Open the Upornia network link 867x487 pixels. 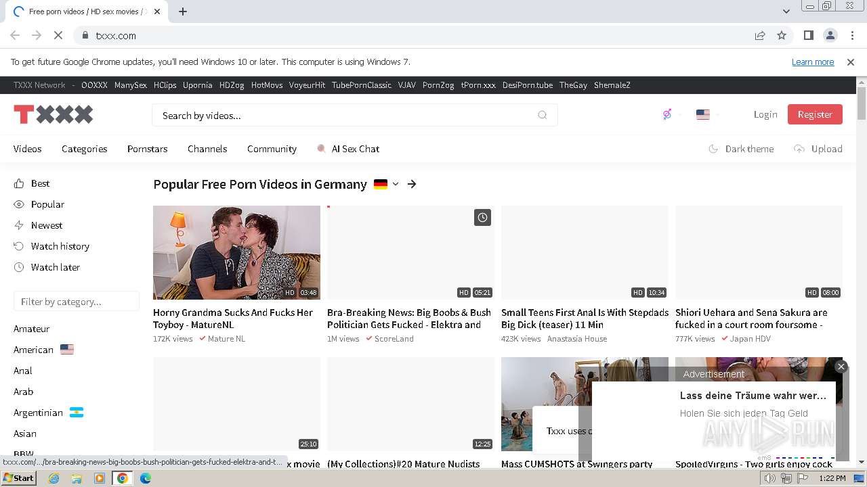198,85
